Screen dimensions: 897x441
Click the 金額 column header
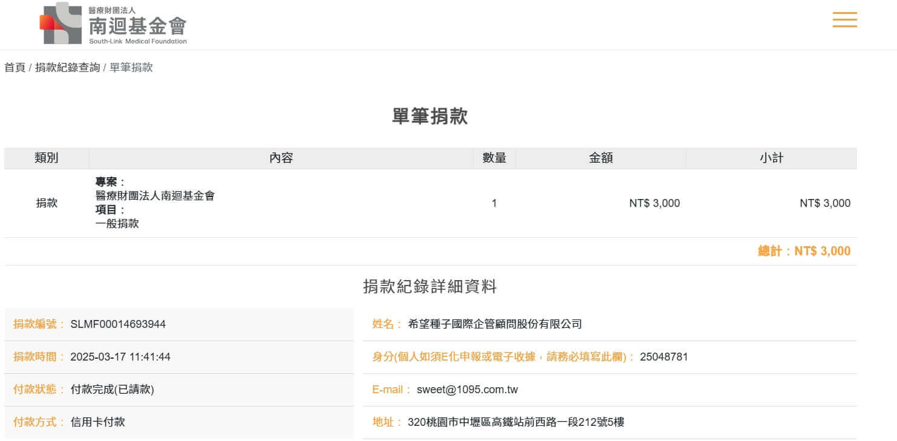pyautogui.click(x=601, y=158)
